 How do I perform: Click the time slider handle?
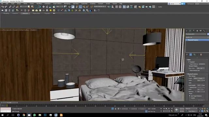(9, 103)
